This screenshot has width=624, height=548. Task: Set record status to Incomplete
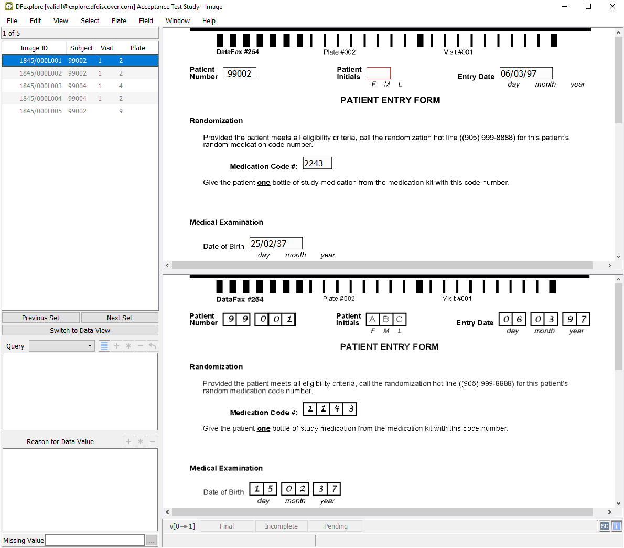281,526
